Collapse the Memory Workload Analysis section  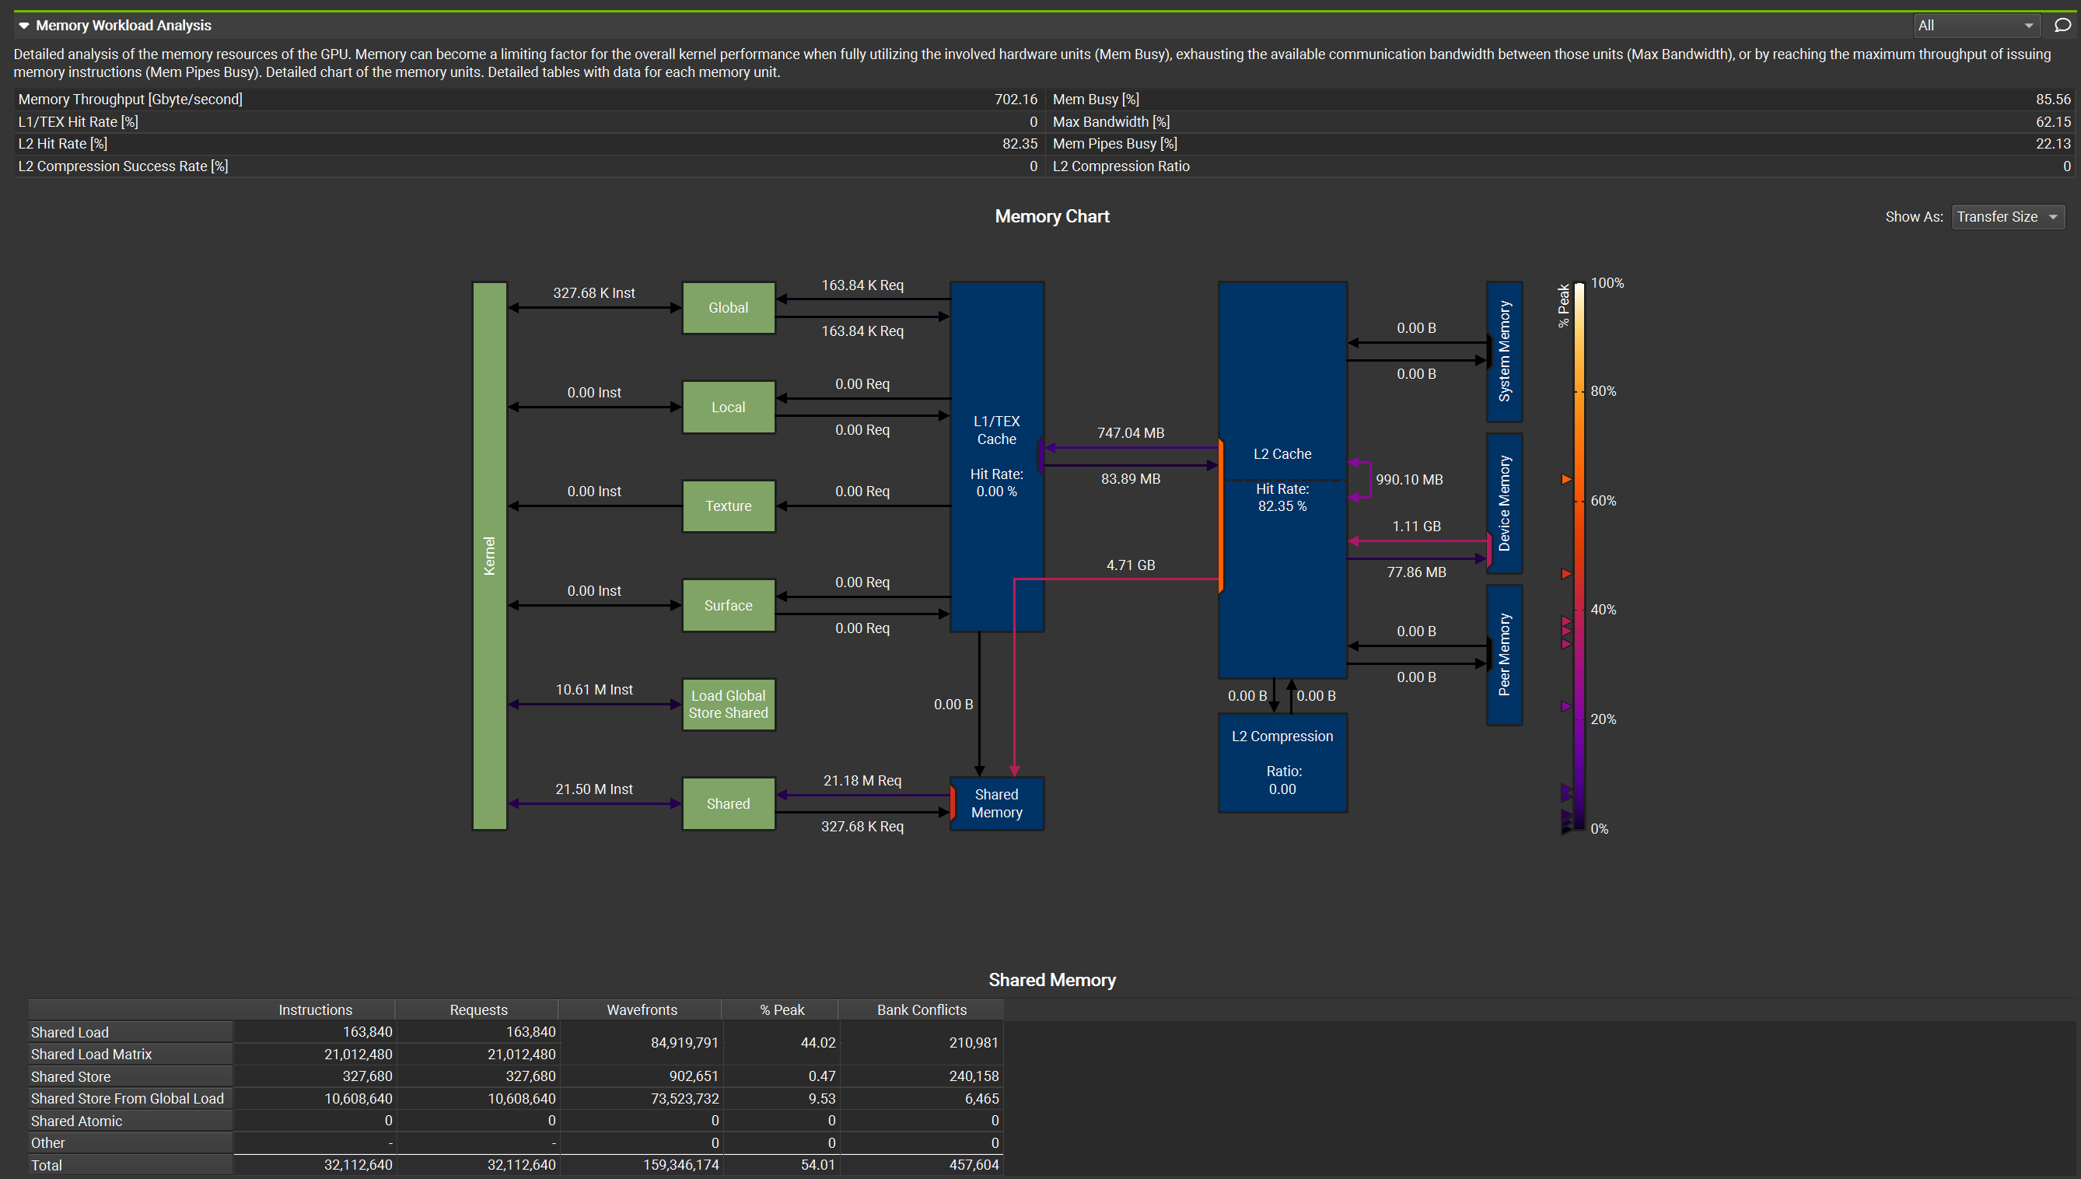[24, 26]
